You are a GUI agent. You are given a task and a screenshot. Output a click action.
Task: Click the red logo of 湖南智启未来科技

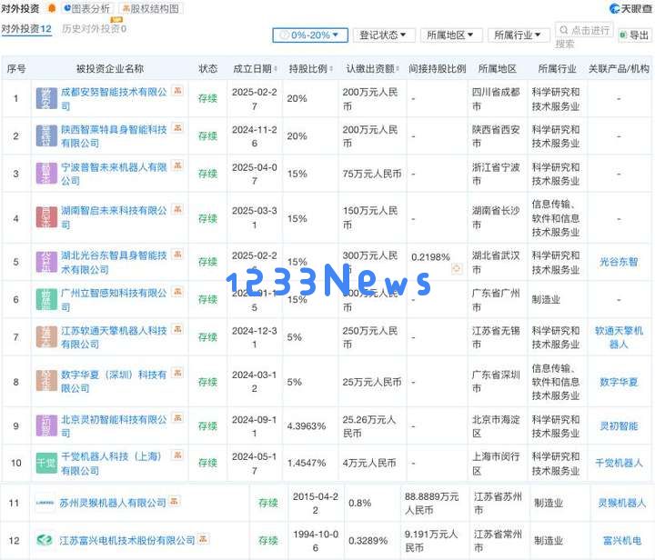46,217
